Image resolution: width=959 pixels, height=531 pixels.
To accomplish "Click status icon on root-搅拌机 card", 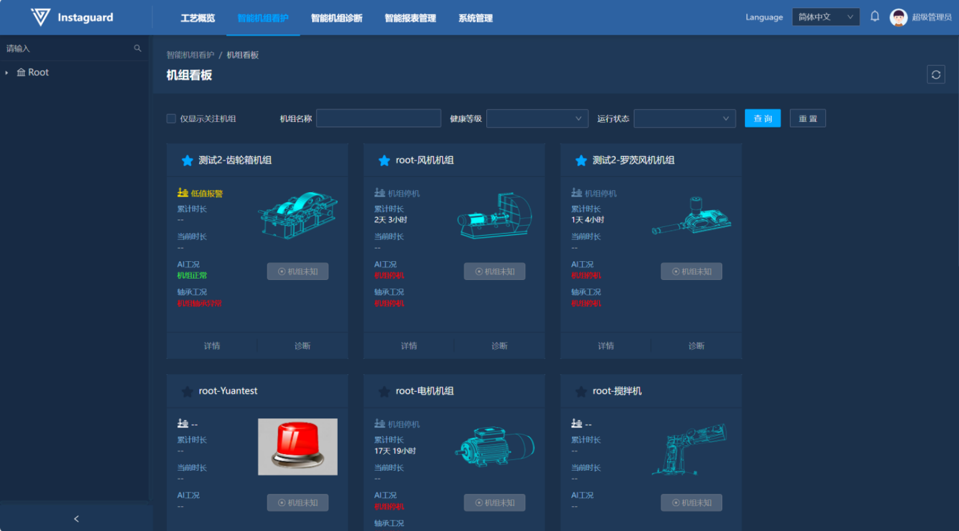I will point(577,423).
